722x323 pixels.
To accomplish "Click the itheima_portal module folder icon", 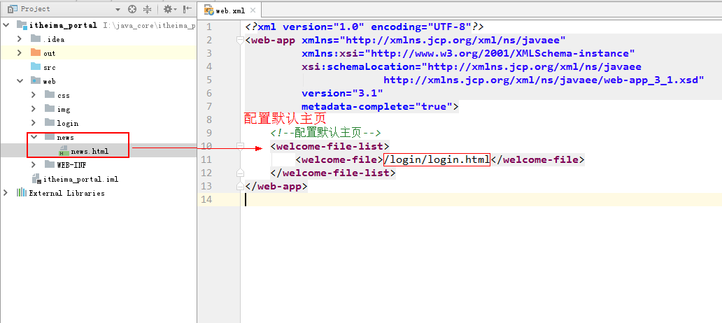I will click(x=22, y=25).
